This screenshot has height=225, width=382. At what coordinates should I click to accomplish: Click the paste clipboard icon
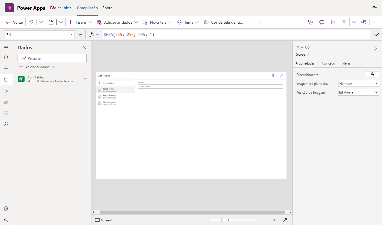[x=51, y=22]
